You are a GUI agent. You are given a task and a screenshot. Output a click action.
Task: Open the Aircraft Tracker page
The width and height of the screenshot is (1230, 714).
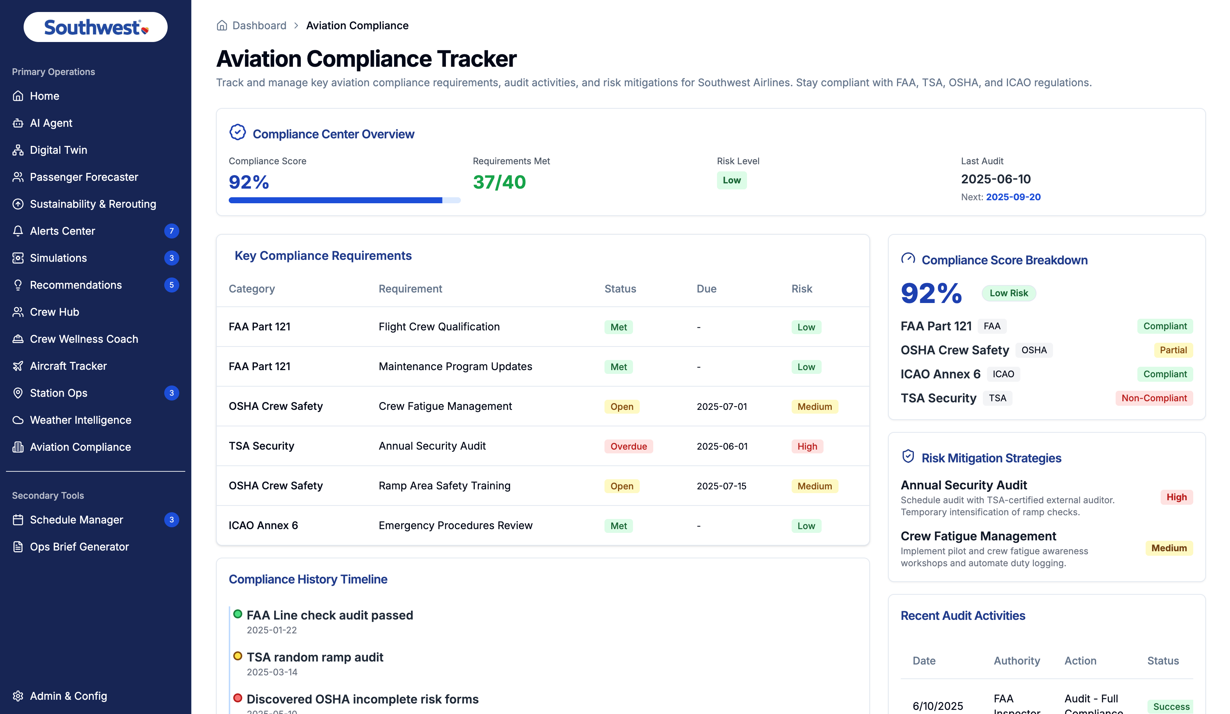pos(96,366)
